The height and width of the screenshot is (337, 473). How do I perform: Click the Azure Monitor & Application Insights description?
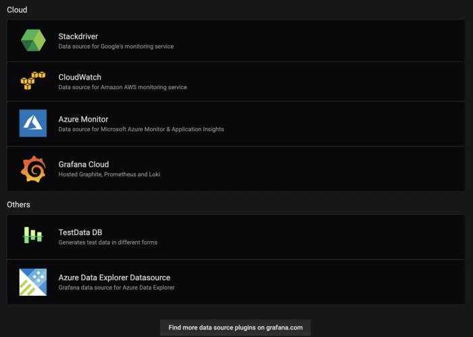pyautogui.click(x=141, y=129)
